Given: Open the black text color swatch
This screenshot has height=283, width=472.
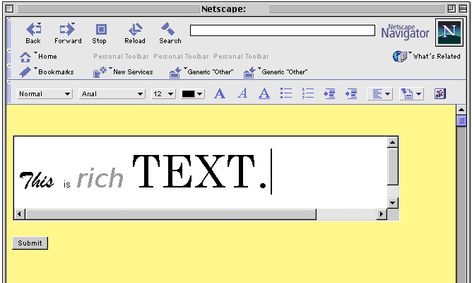Looking at the screenshot, I should click(x=192, y=93).
